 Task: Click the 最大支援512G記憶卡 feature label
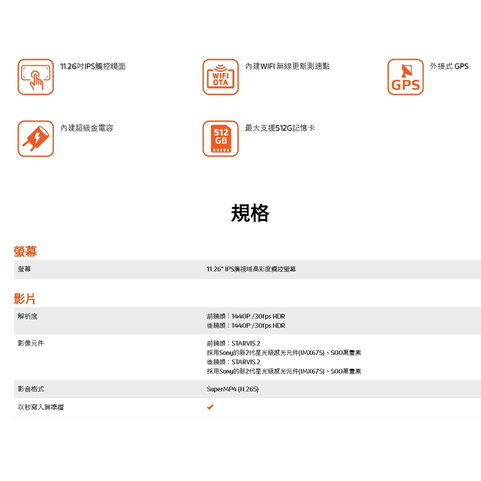280,128
